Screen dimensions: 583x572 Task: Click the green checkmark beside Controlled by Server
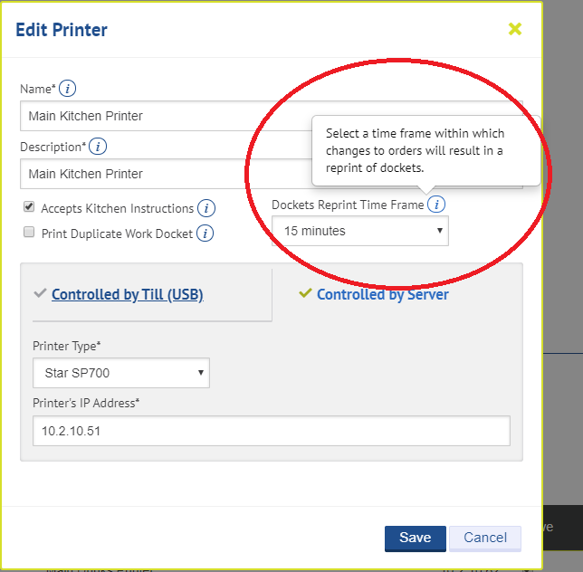point(305,293)
